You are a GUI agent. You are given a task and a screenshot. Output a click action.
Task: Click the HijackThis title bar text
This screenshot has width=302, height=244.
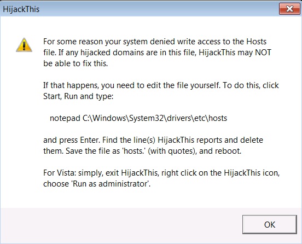tap(21, 9)
